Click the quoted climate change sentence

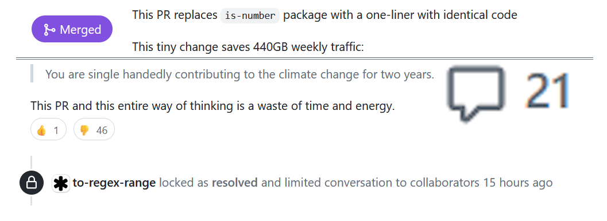point(239,74)
